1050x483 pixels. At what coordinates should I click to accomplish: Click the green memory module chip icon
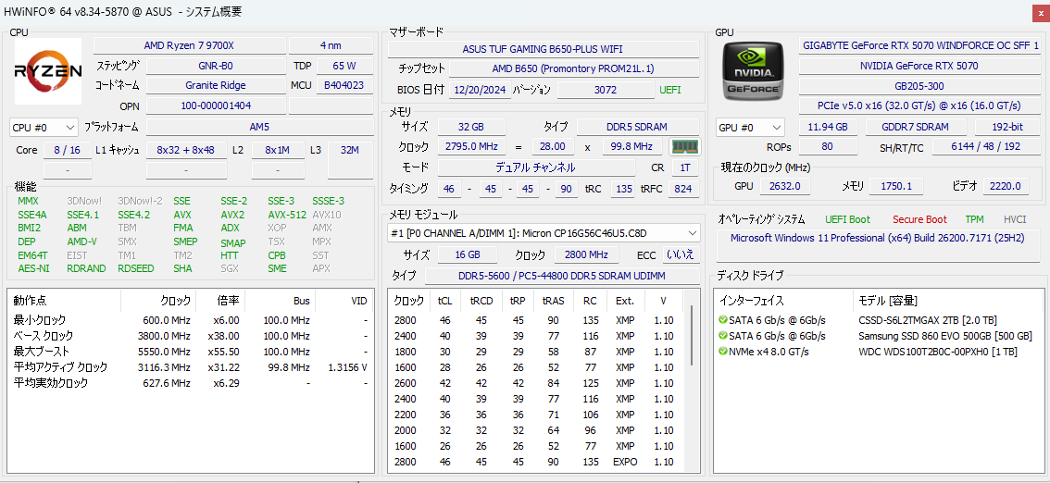tap(685, 146)
